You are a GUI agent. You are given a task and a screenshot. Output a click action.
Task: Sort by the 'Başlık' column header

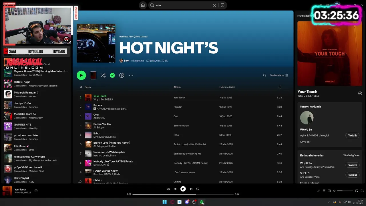tap(88, 87)
